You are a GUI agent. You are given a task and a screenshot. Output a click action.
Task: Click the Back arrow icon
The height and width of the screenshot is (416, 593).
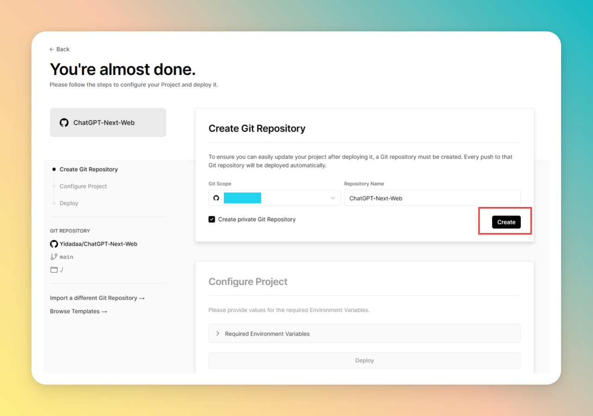[52, 50]
